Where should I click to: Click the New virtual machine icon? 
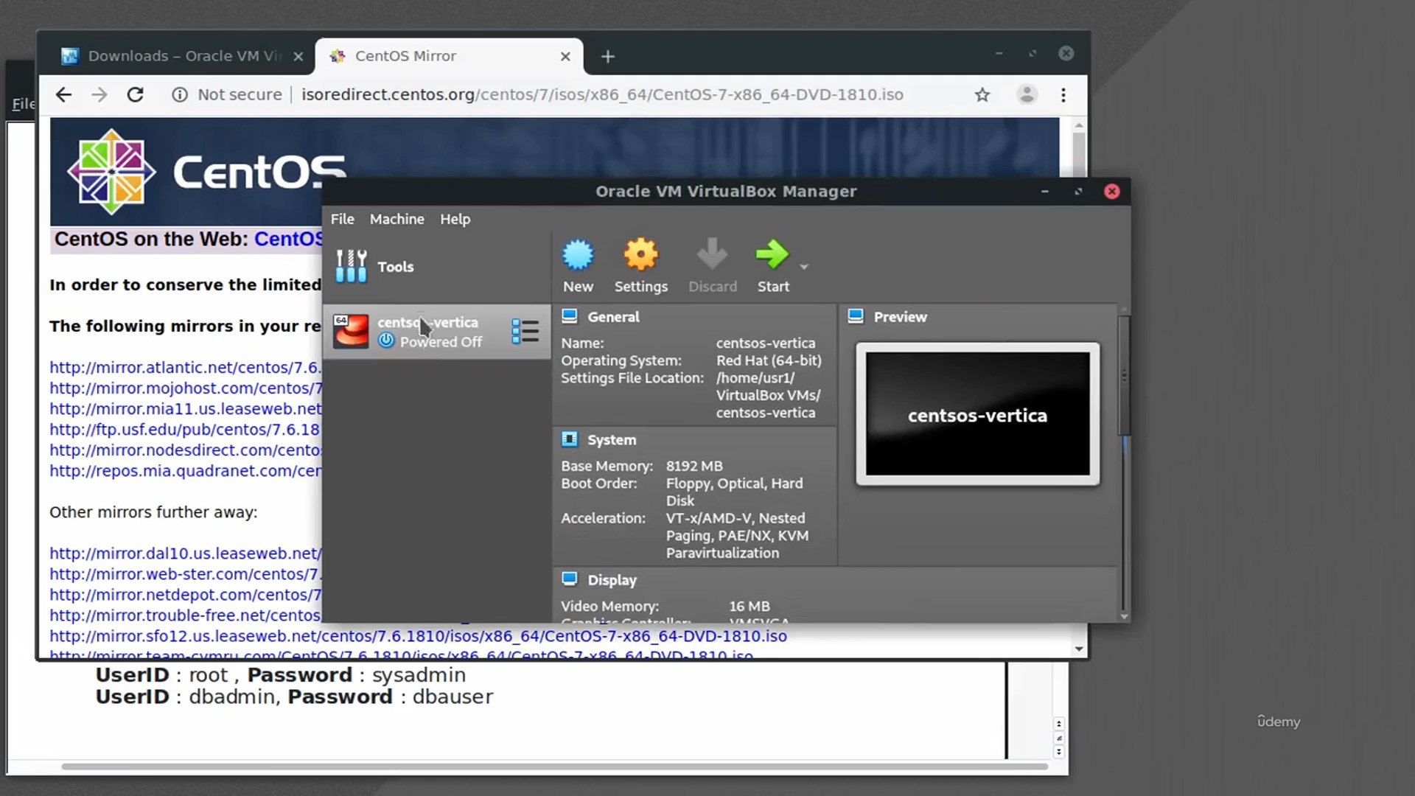578,255
